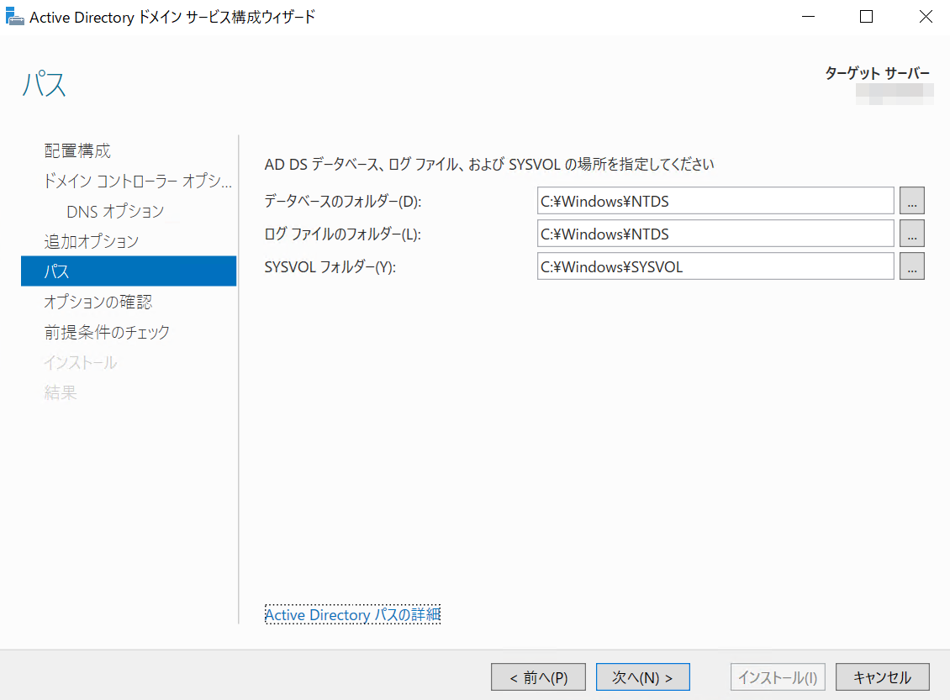Cancel the wizard with キャンセル button
This screenshot has height=700, width=950.
coord(882,677)
